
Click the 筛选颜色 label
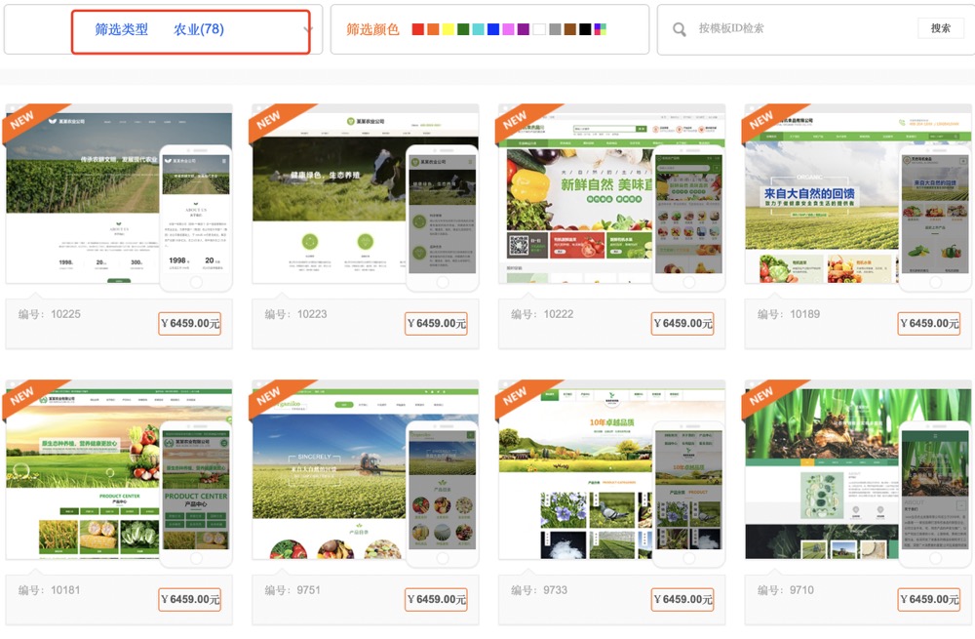(372, 29)
